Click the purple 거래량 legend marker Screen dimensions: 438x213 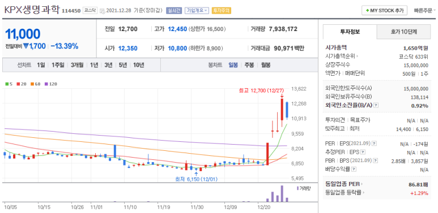point(298,189)
